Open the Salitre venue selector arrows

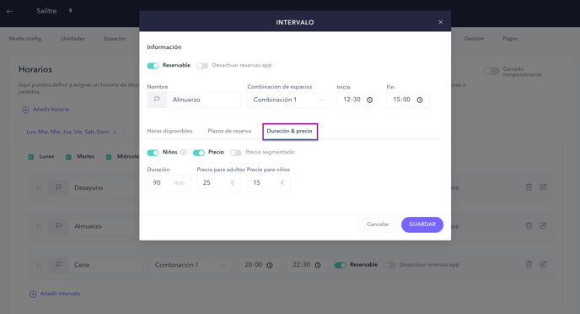(x=70, y=11)
